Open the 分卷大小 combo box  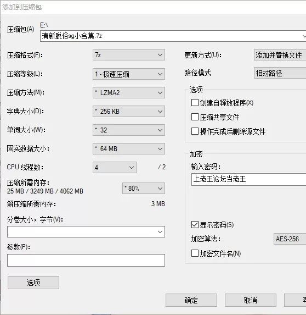(x=86, y=231)
